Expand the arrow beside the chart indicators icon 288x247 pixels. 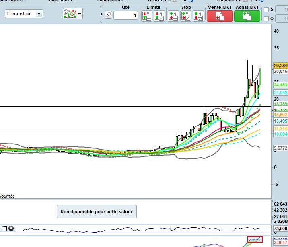click(80, 14)
